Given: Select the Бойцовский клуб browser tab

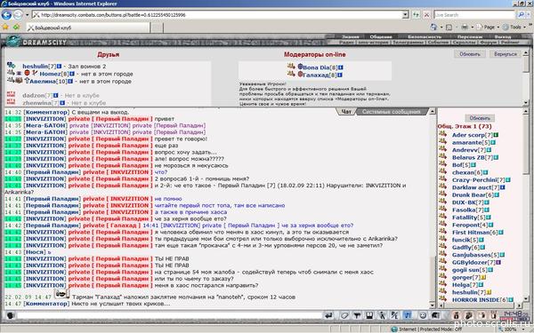Looking at the screenshot, I should click(88, 28).
